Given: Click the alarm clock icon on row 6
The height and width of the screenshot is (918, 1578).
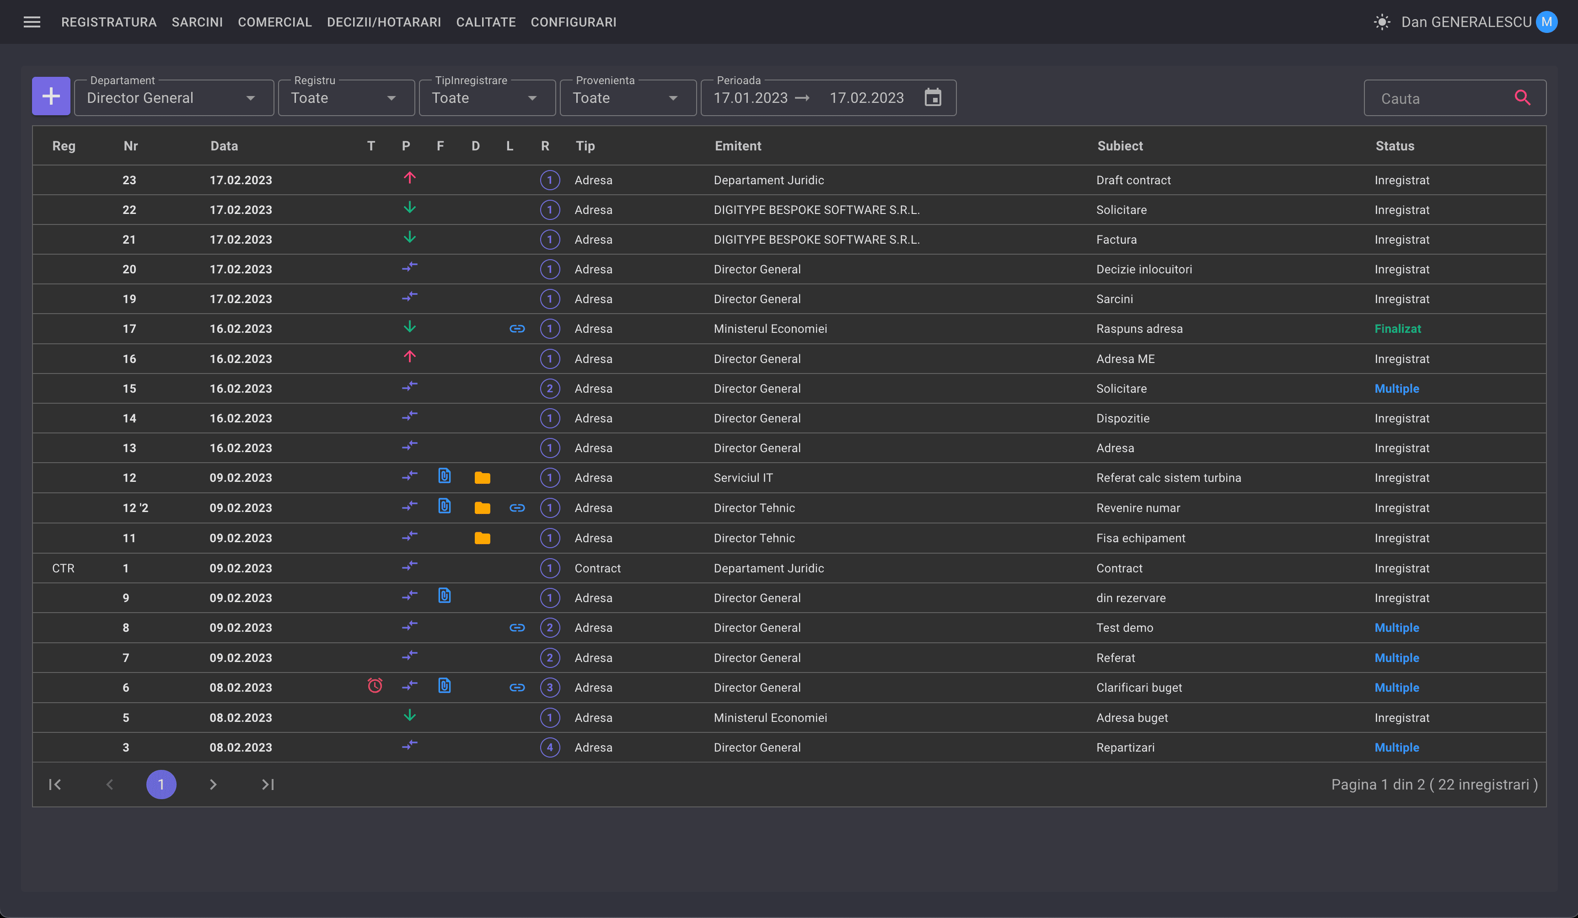Looking at the screenshot, I should 375,686.
